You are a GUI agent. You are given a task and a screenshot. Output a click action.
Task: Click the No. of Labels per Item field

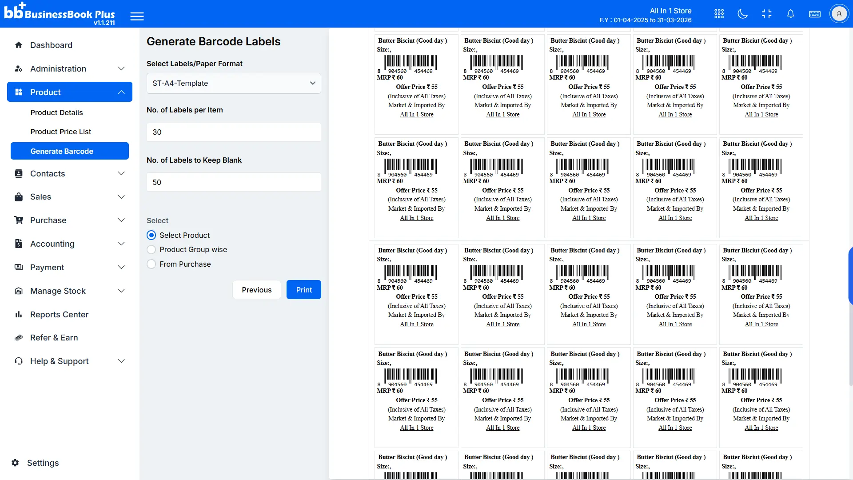point(233,132)
